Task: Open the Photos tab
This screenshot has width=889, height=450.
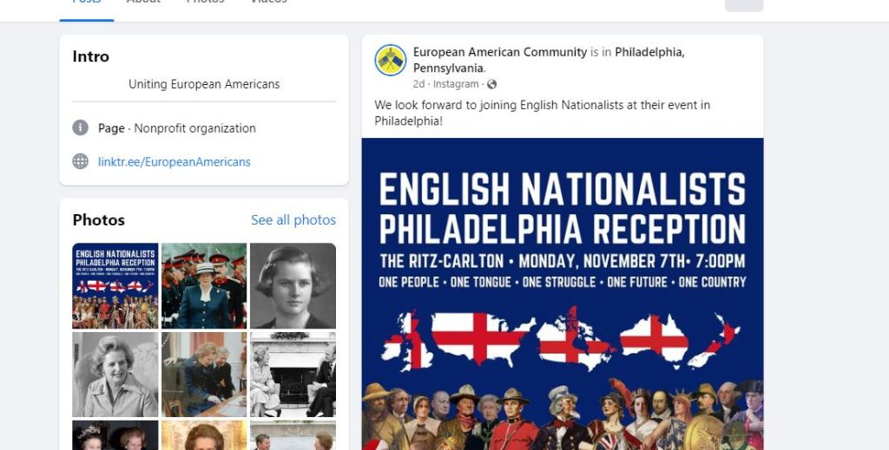Action: point(205,3)
